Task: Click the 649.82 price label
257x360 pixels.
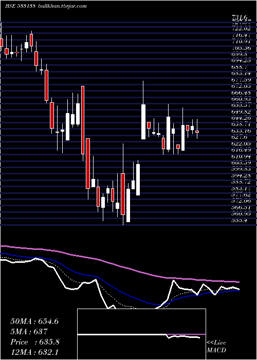Action: [x=241, y=112]
